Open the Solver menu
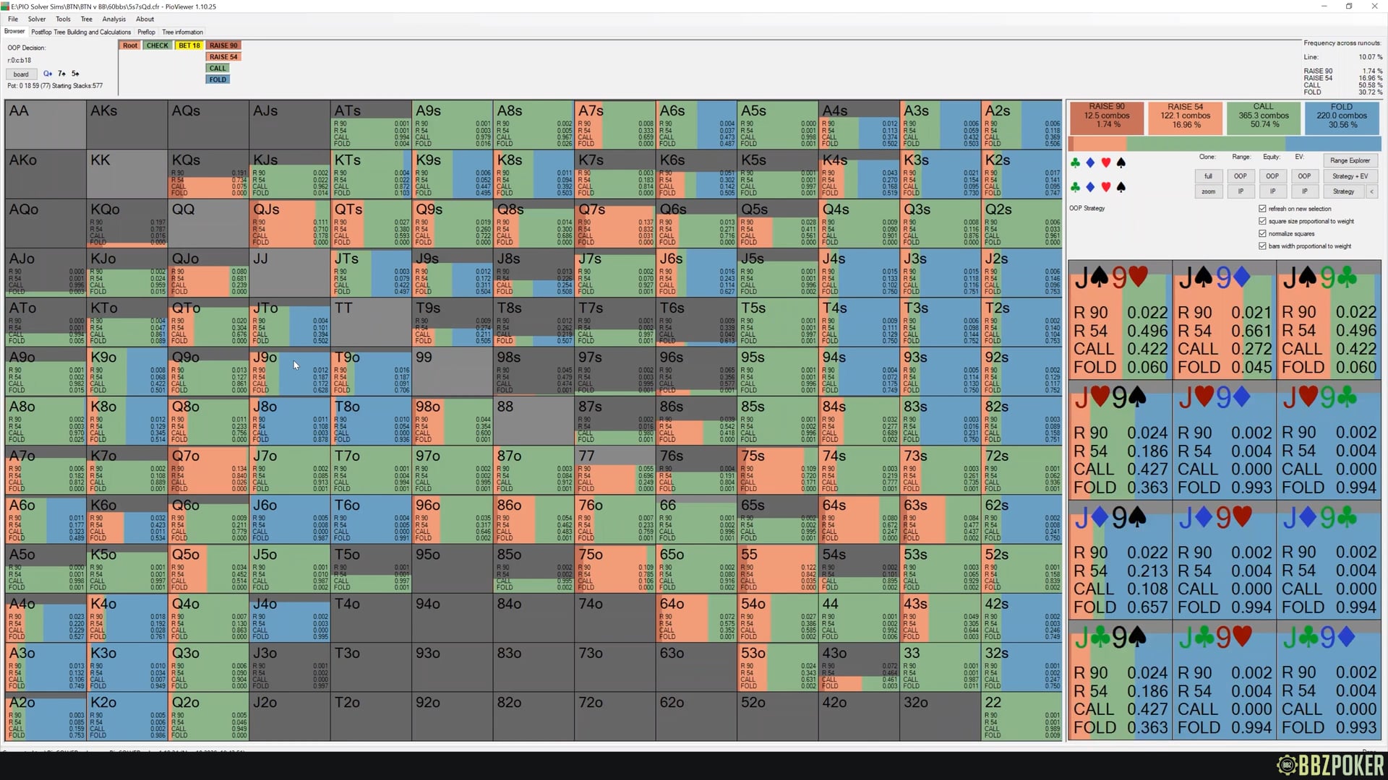This screenshot has width=1388, height=780. tap(36, 19)
